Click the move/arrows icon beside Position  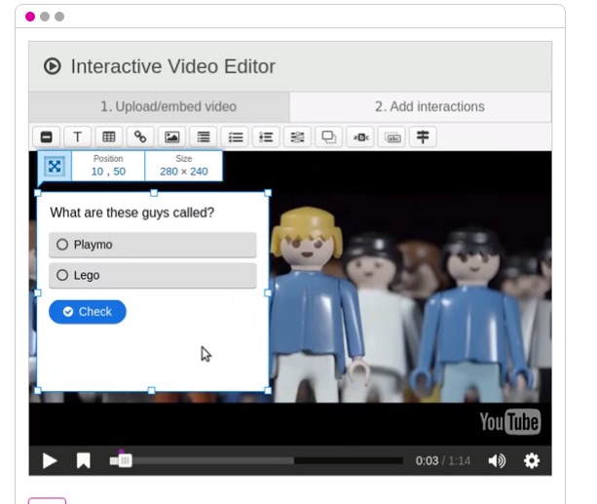(x=55, y=167)
